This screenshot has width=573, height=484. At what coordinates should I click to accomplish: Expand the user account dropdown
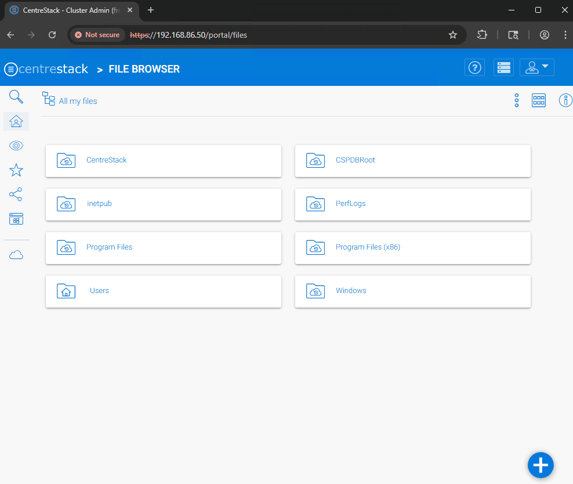click(x=537, y=68)
